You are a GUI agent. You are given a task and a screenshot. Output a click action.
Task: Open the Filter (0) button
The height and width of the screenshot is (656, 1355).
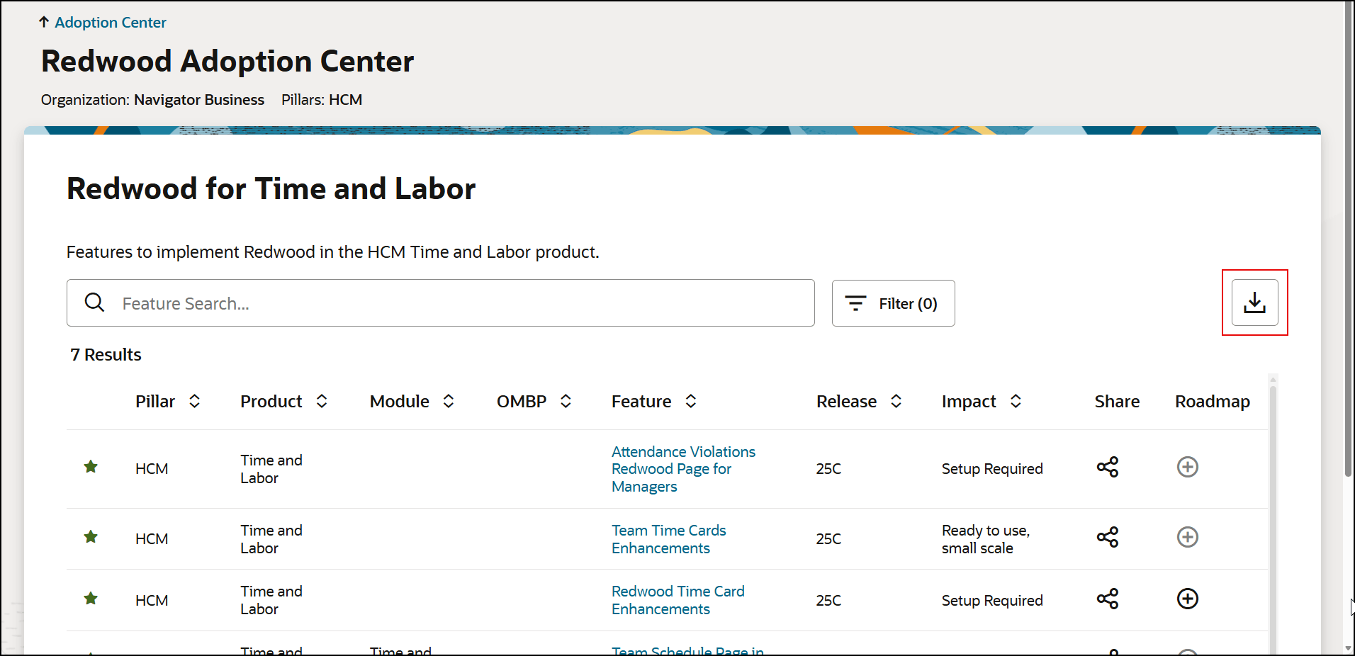pyautogui.click(x=893, y=303)
